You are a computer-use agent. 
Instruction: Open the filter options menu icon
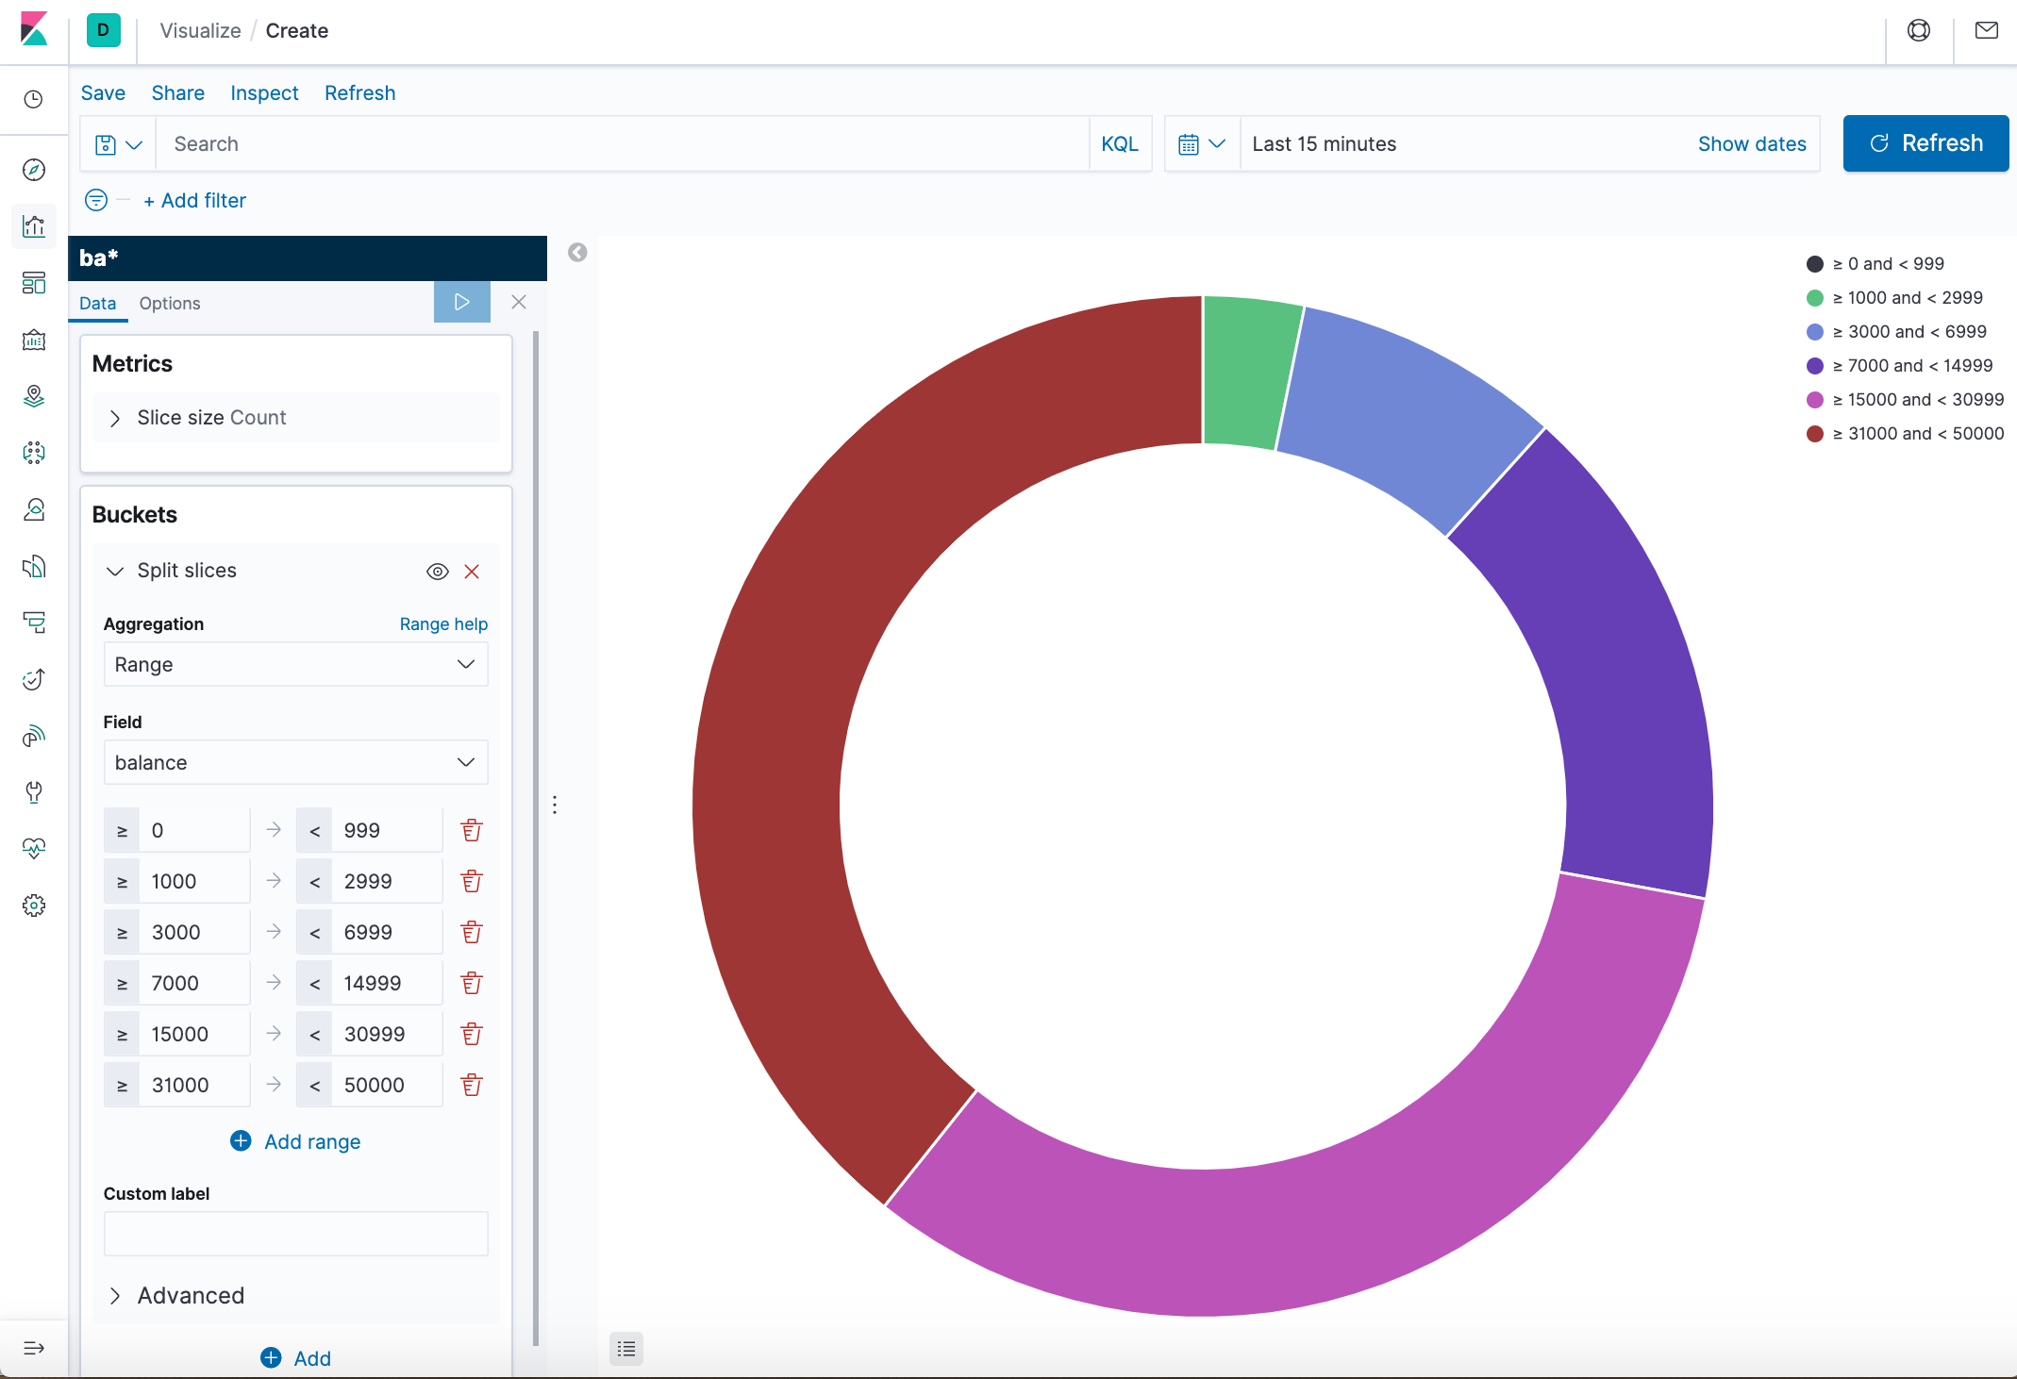pos(96,200)
